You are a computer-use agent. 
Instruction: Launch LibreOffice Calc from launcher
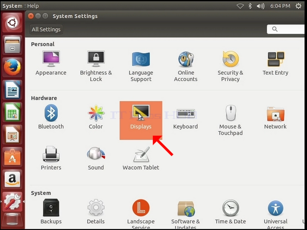[x=12, y=112]
